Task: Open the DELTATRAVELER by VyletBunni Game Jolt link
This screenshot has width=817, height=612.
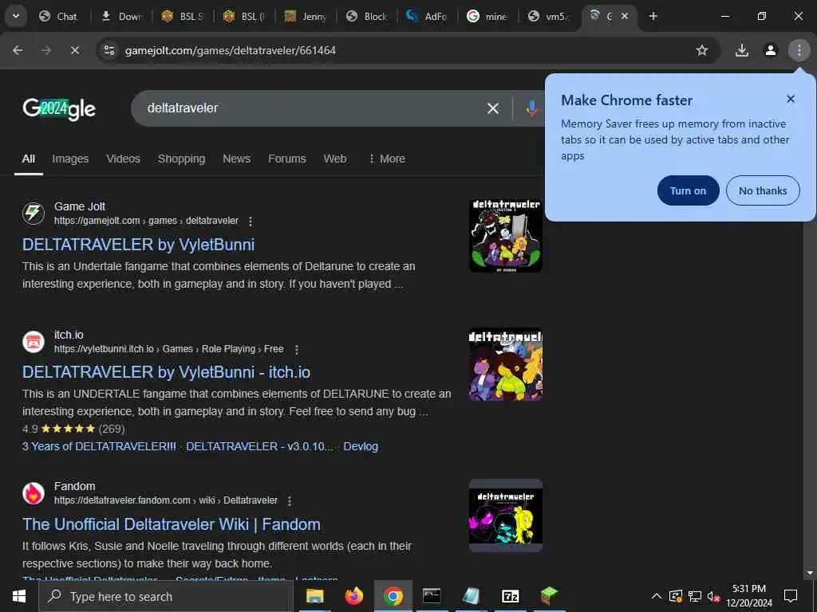Action: [139, 245]
